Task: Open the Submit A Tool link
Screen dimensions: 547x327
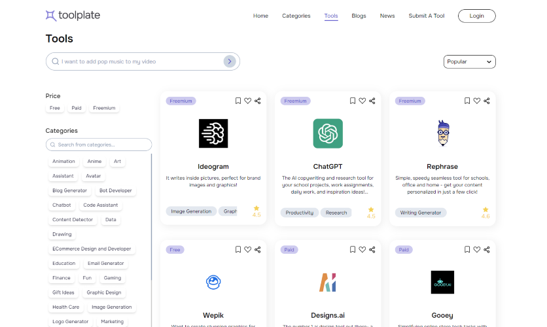Action: 426,16
